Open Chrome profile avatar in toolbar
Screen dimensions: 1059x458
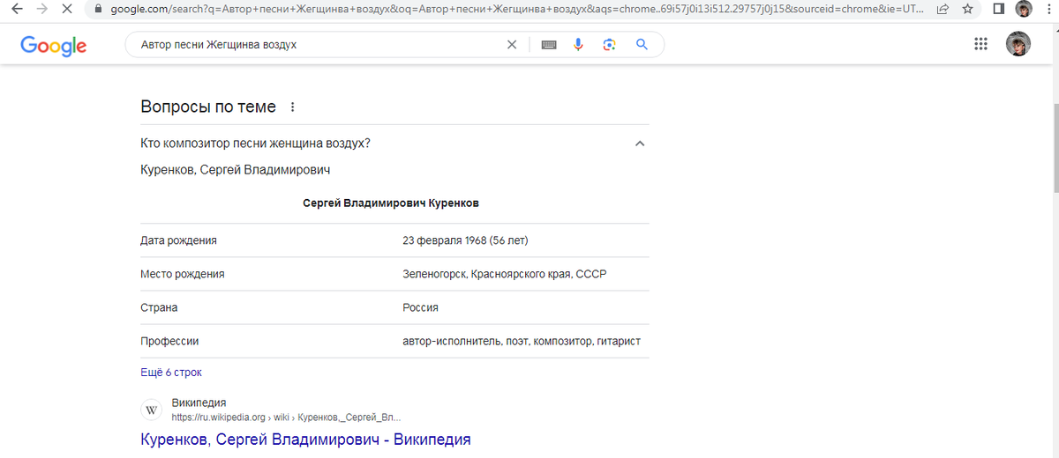[1023, 10]
